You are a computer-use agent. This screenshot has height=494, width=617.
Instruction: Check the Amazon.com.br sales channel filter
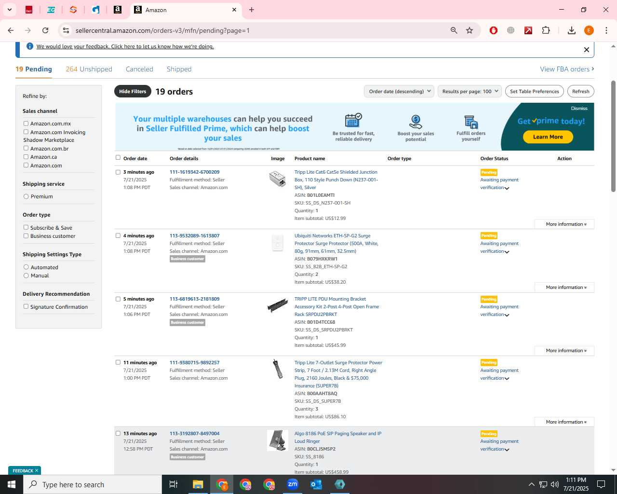(26, 148)
